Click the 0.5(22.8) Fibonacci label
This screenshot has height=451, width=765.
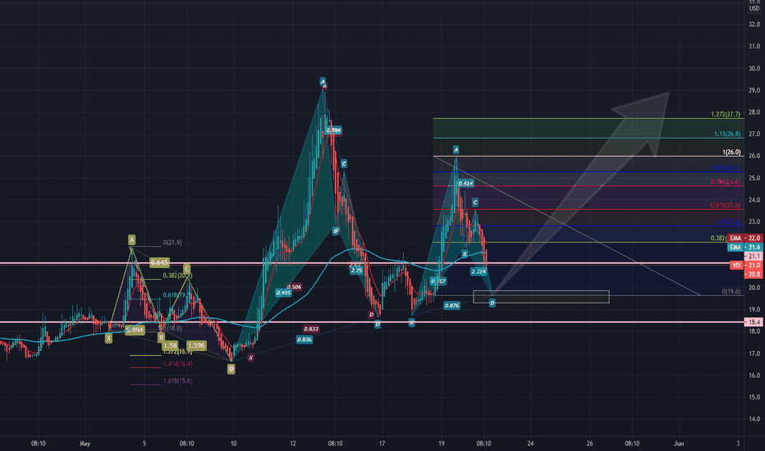click(x=728, y=222)
